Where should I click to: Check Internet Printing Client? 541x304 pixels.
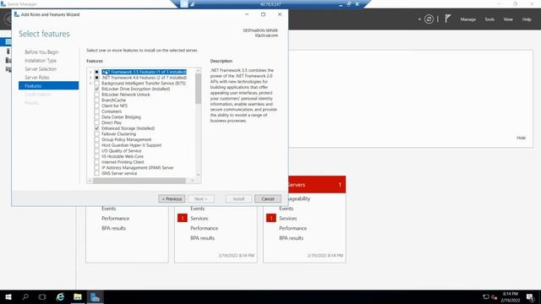pyautogui.click(x=96, y=162)
